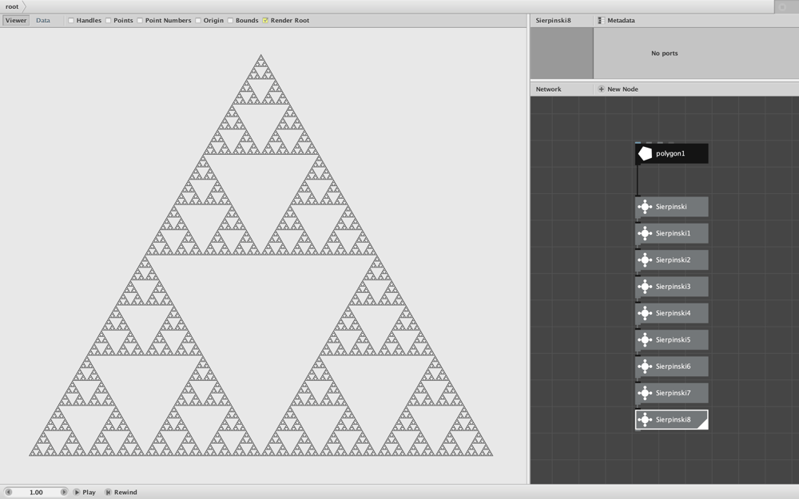Click the polygon1 node input port
Screen dimensions: 799x499
coord(638,144)
